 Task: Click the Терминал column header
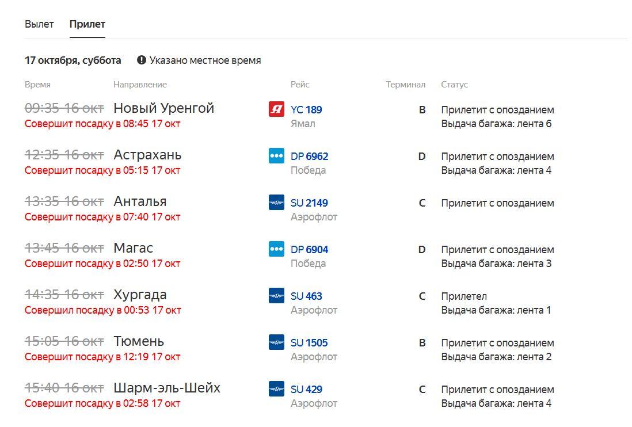click(x=405, y=85)
